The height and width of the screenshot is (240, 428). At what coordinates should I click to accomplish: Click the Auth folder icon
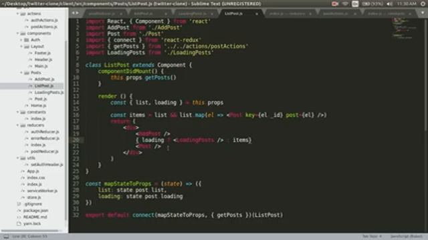point(27,40)
